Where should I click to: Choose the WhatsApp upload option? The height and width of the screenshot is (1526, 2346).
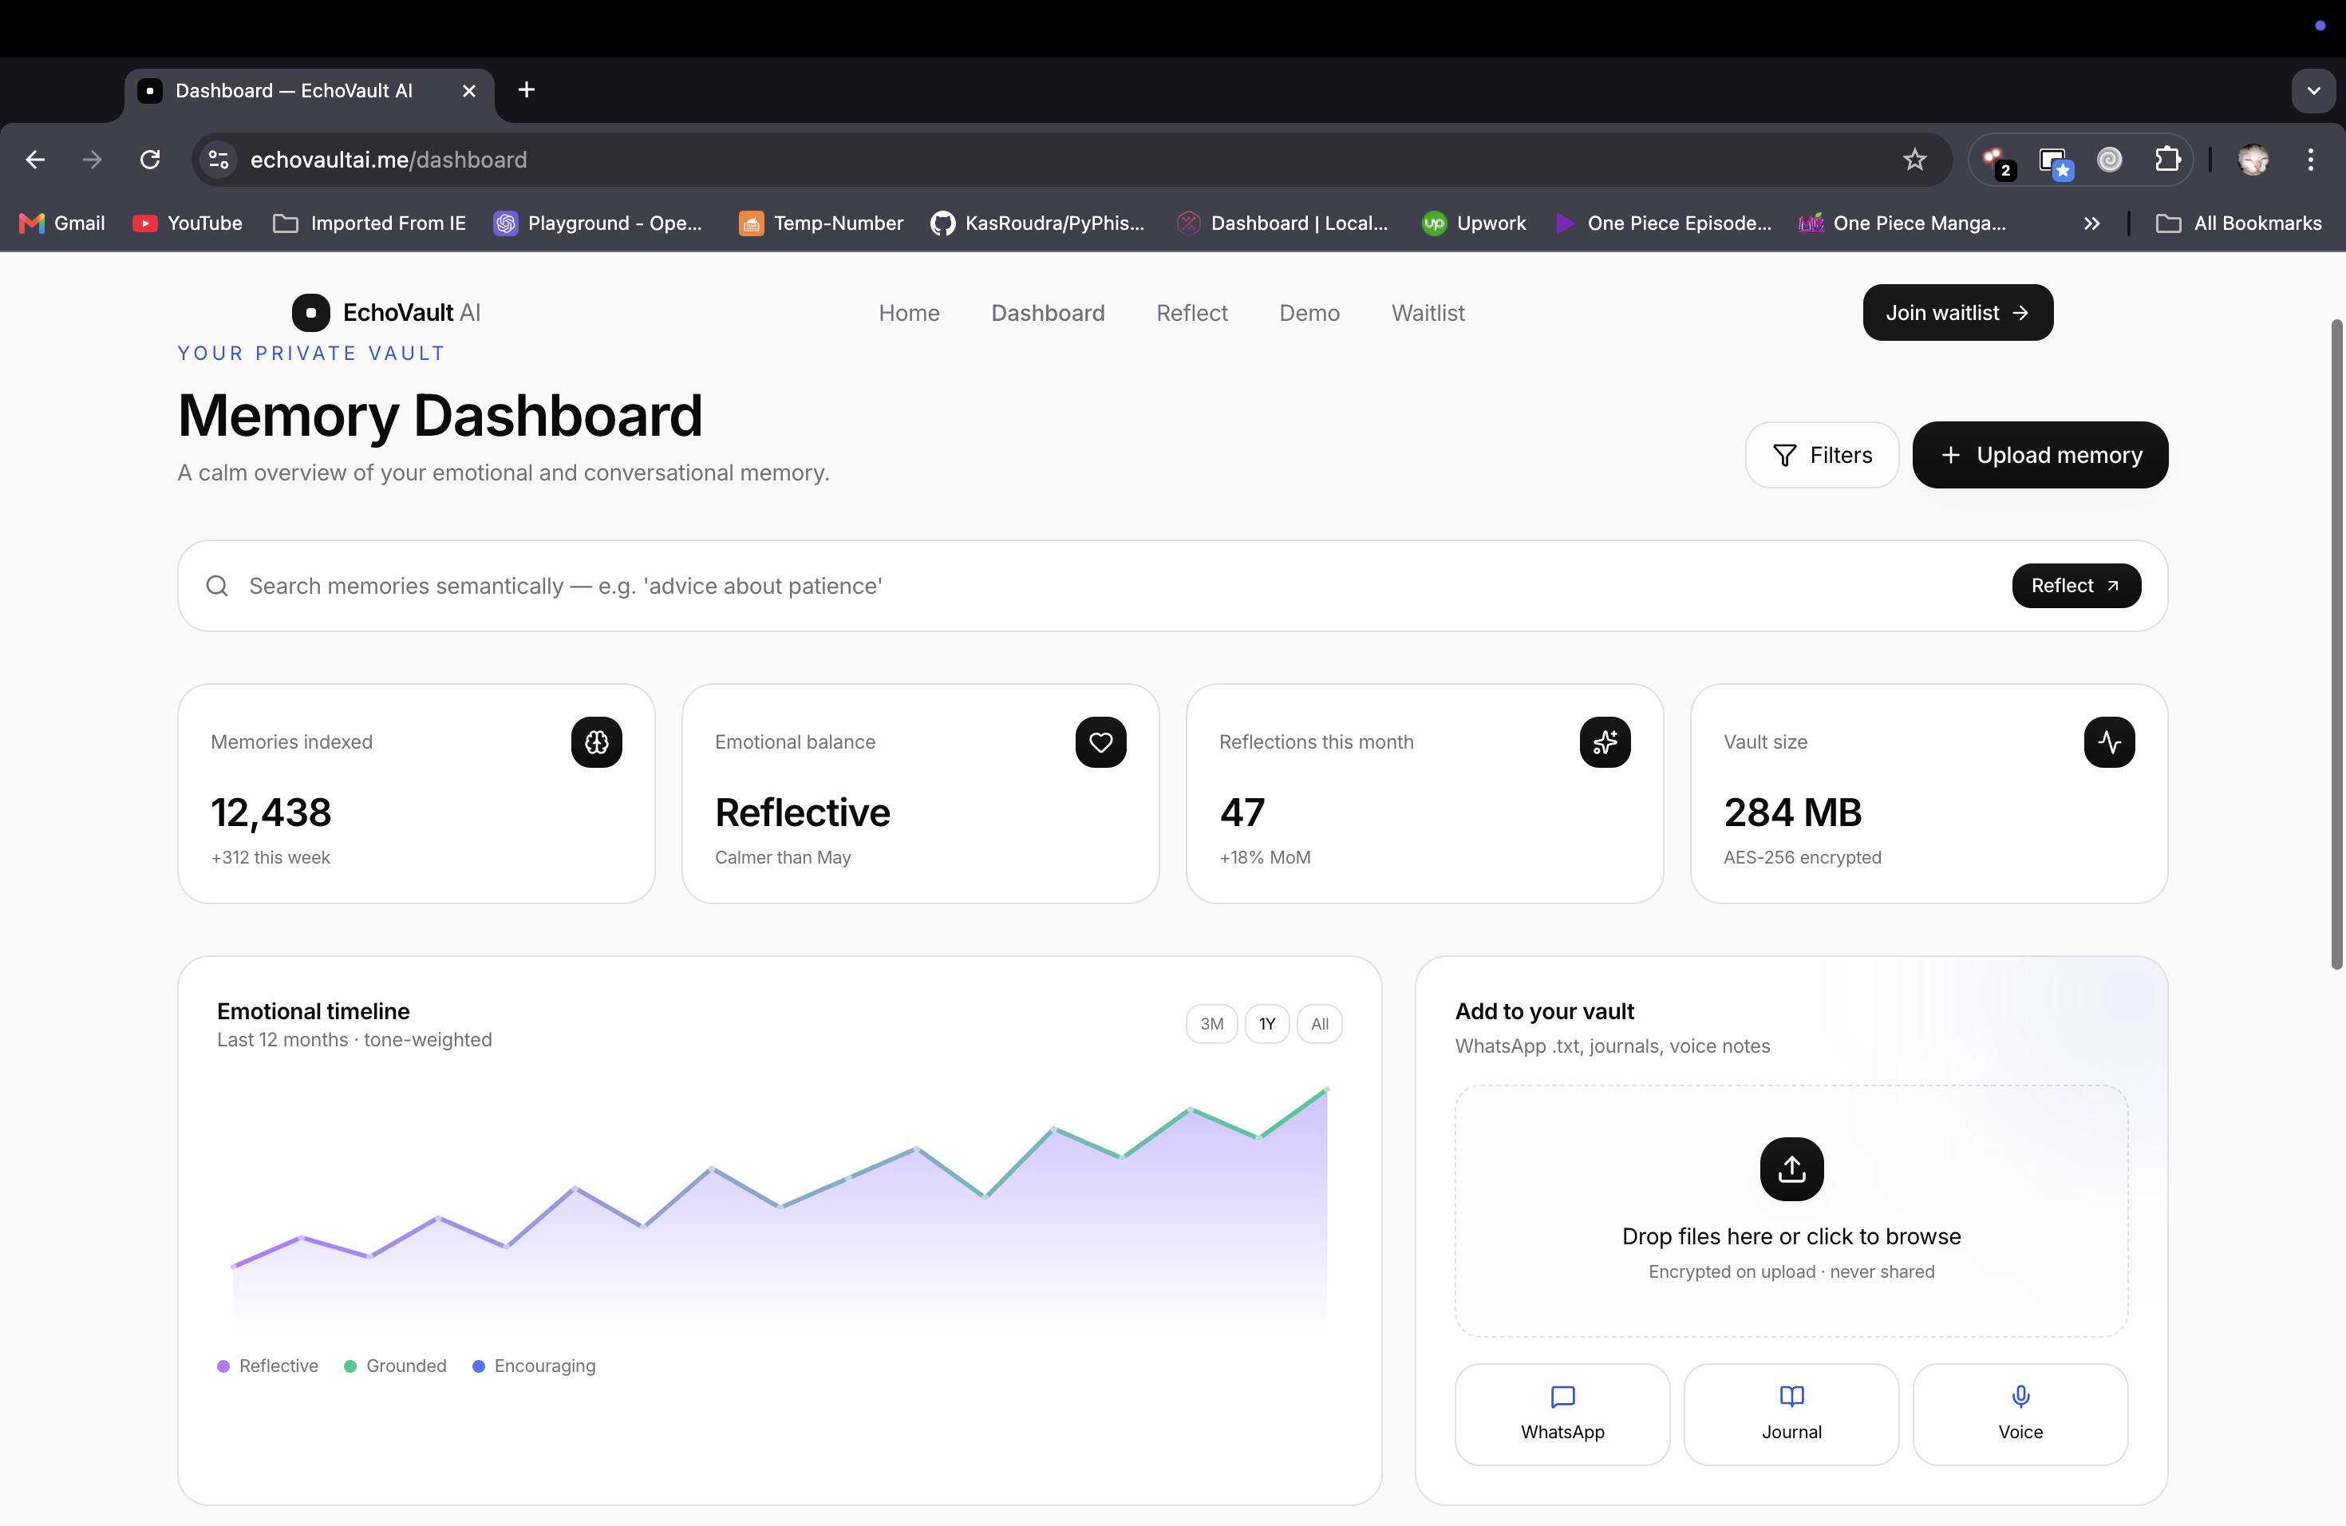pyautogui.click(x=1562, y=1414)
